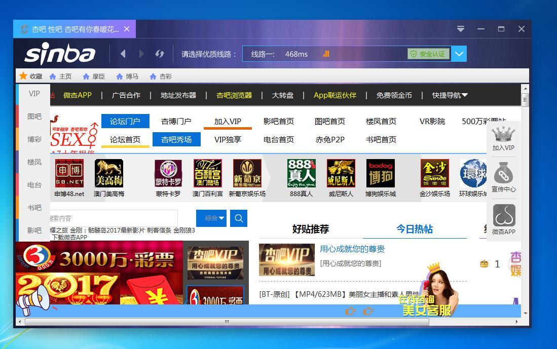Close the 杏吧 browser tab

(x=127, y=29)
